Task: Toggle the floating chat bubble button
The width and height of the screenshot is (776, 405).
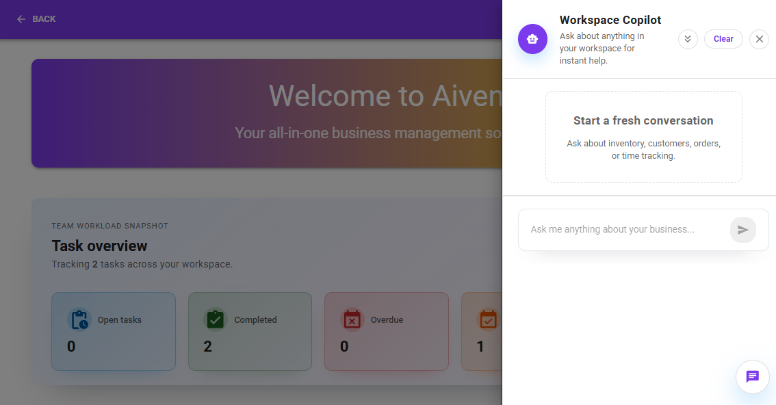Action: coord(752,376)
